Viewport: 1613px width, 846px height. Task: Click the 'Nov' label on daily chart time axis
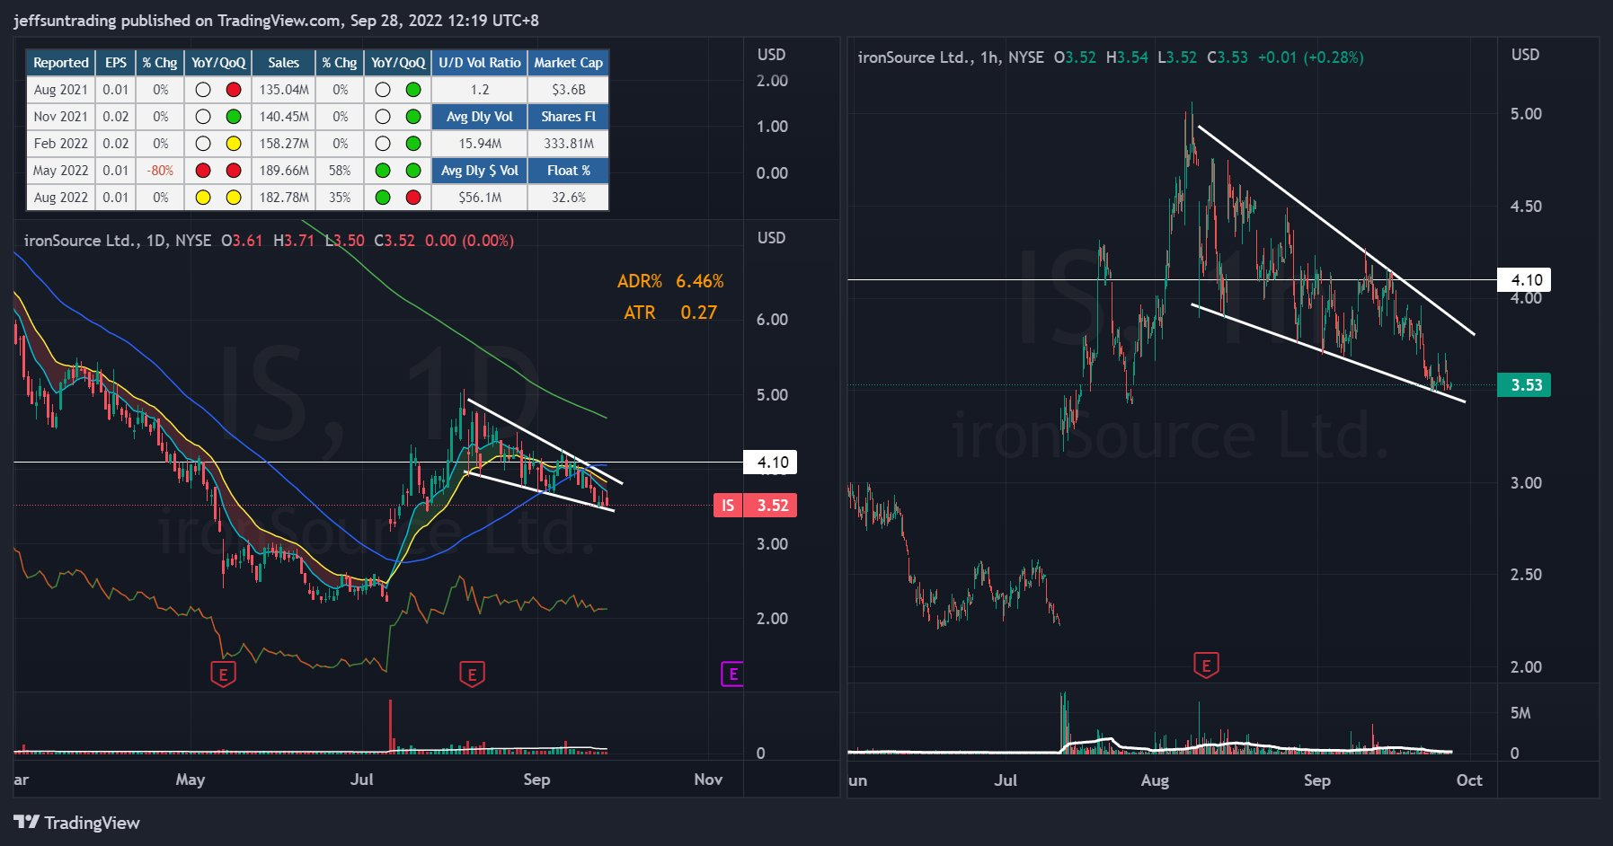click(708, 780)
